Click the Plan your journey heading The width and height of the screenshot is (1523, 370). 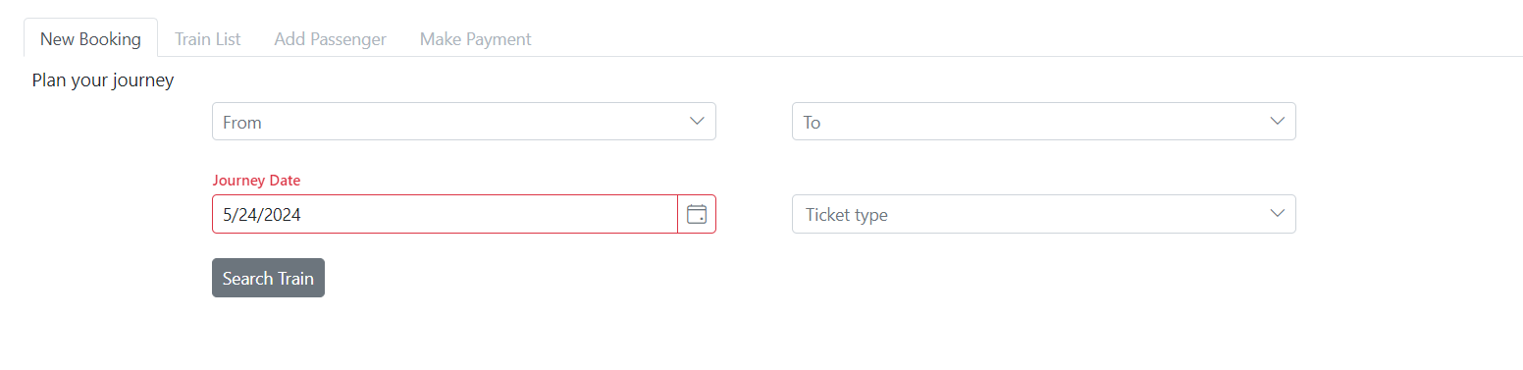click(103, 80)
